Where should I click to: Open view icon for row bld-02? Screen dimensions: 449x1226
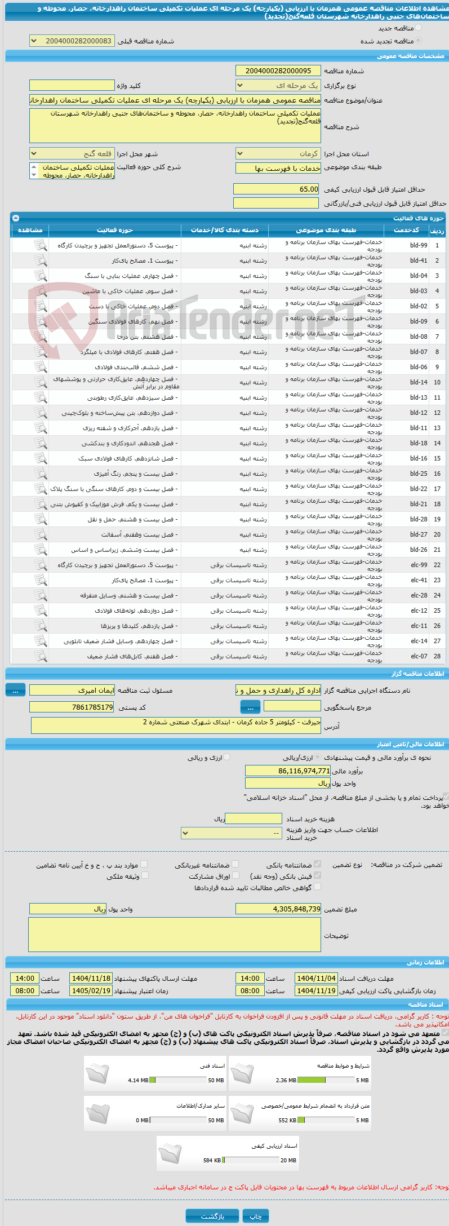point(41,306)
